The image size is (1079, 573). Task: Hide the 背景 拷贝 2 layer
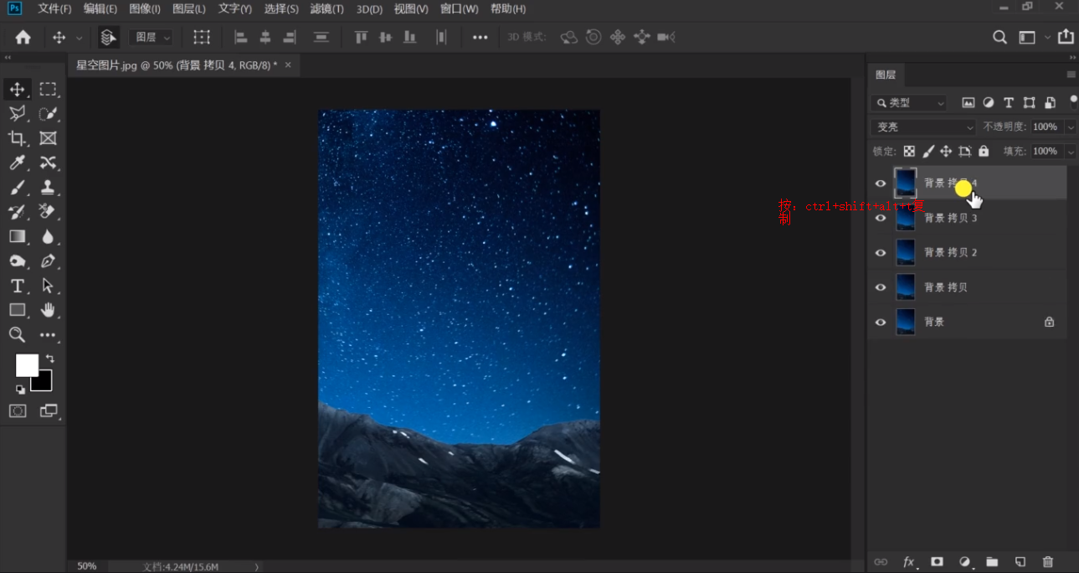(881, 253)
